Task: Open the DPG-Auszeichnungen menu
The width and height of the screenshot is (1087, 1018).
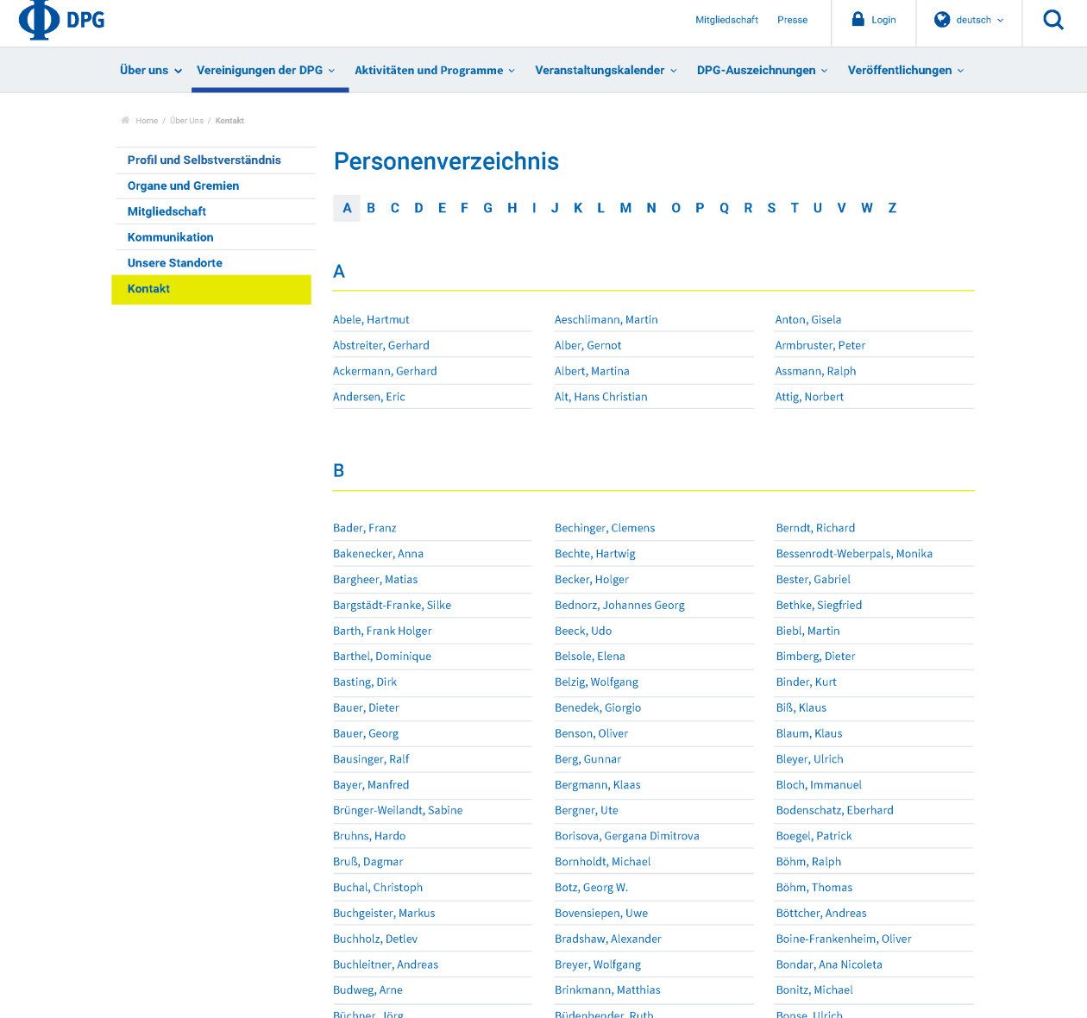Action: point(762,71)
